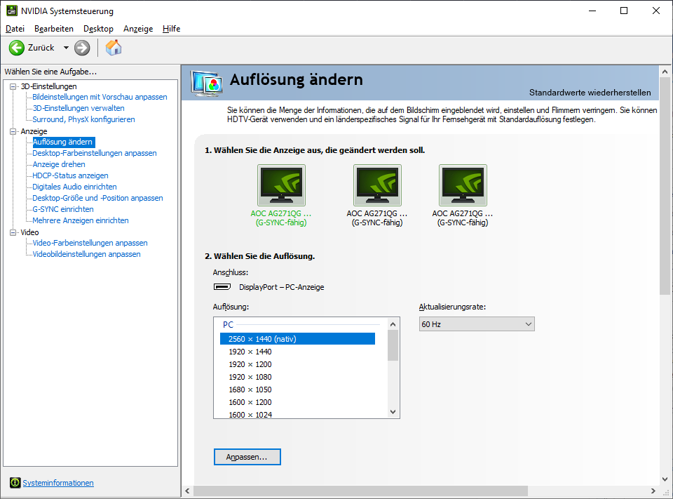
Task: Click the Systeminformationen icon at bottom left
Action: pos(15,483)
